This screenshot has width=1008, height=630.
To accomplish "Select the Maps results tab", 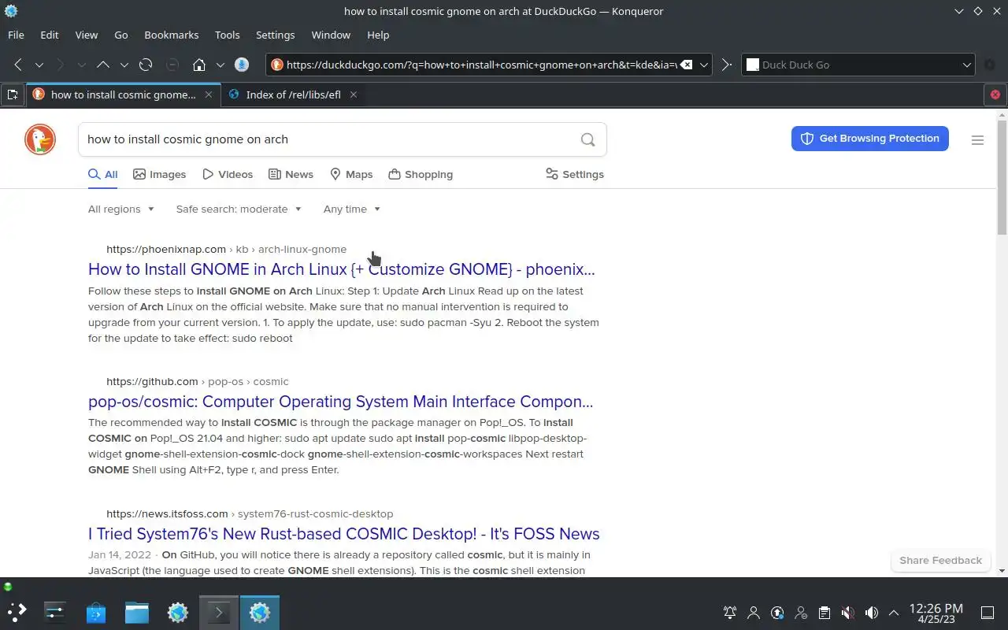I will click(x=351, y=174).
